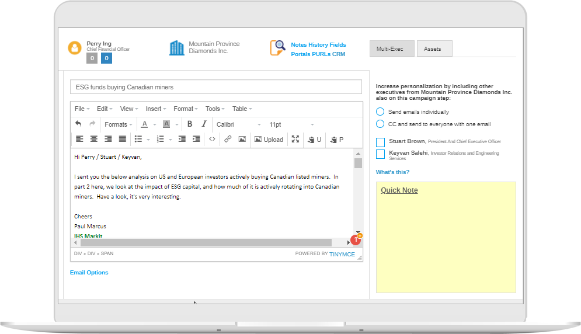
Task: Click the Upload image button
Action: [x=269, y=140]
